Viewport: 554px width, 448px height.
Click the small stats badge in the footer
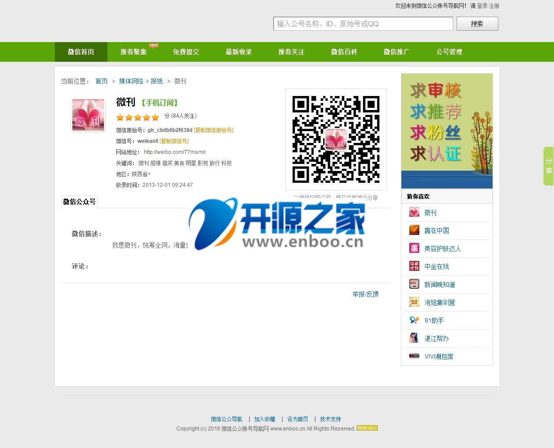coord(367,428)
